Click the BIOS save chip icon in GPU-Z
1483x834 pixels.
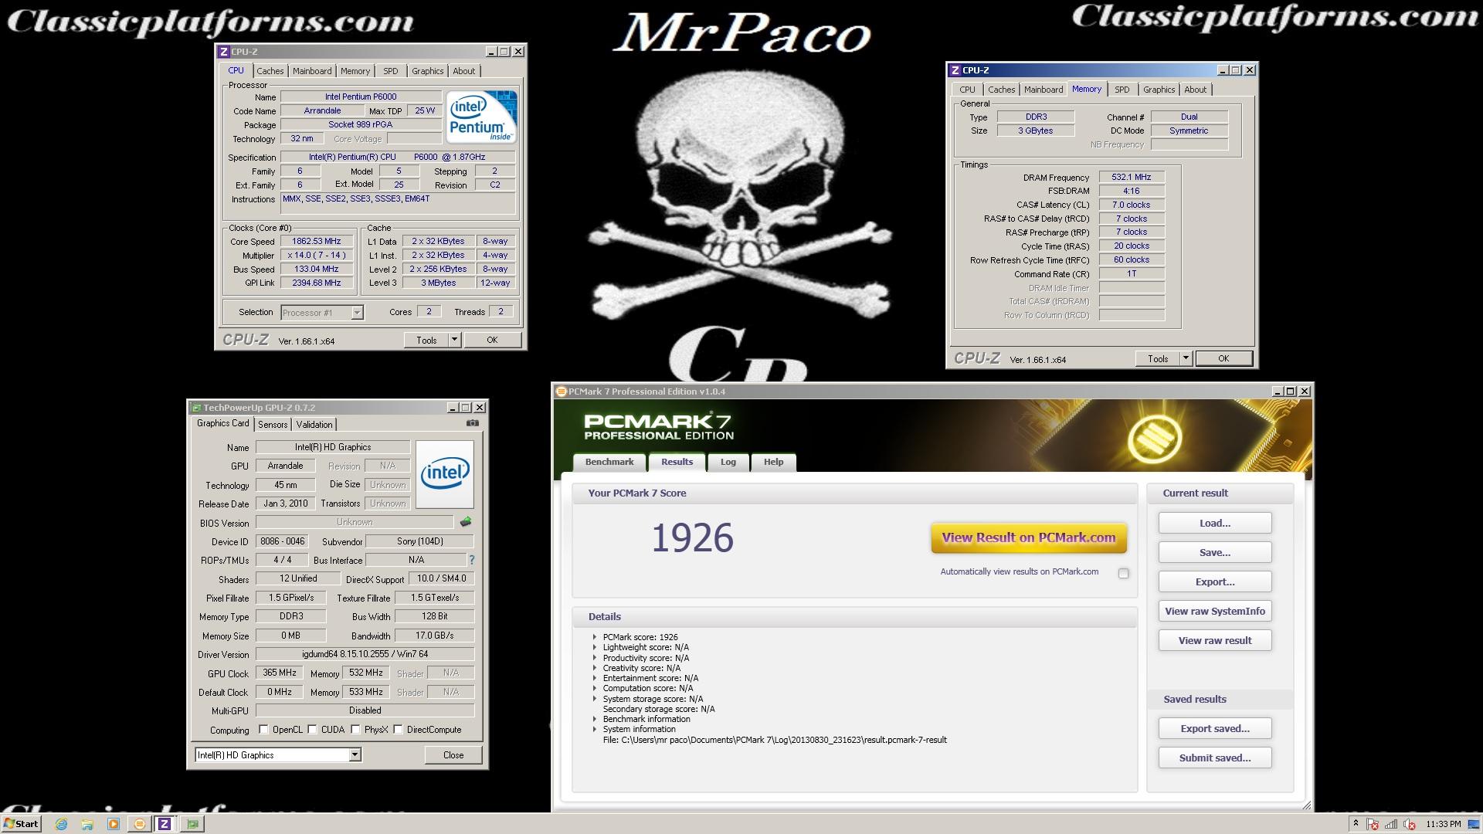(466, 523)
